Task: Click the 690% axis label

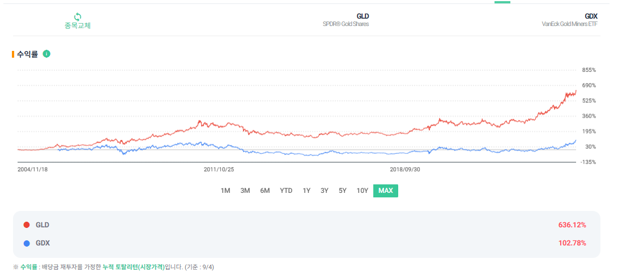Action: [x=589, y=85]
